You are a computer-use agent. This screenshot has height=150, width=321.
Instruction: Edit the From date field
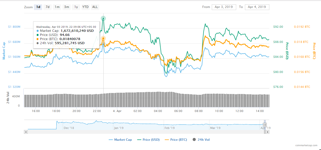click(224, 7)
